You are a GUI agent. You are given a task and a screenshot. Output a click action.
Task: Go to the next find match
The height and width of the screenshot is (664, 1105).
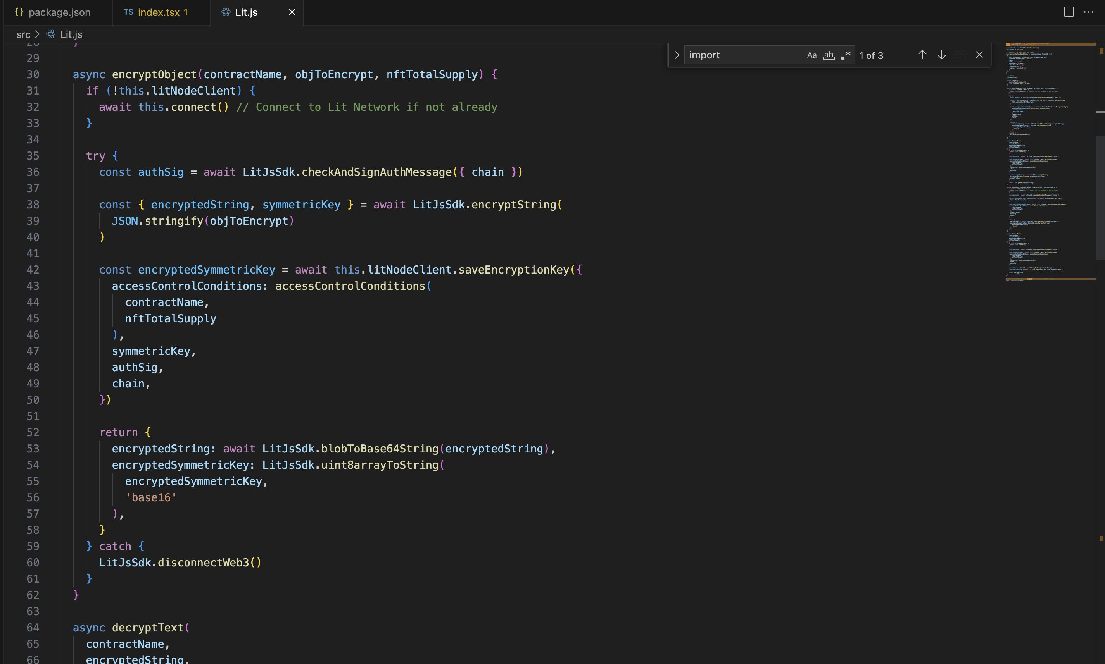942,55
